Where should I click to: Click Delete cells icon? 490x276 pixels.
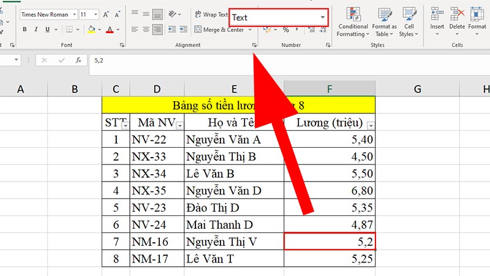(457, 14)
